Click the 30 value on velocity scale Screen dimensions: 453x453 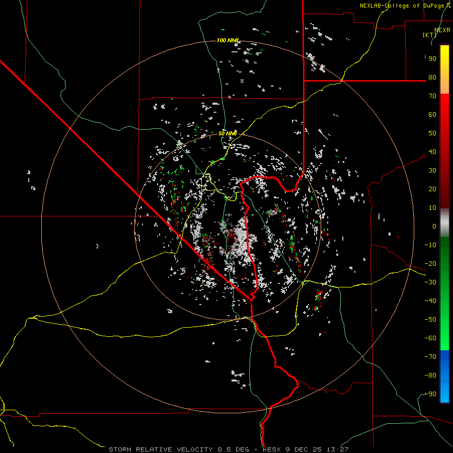tap(432, 171)
